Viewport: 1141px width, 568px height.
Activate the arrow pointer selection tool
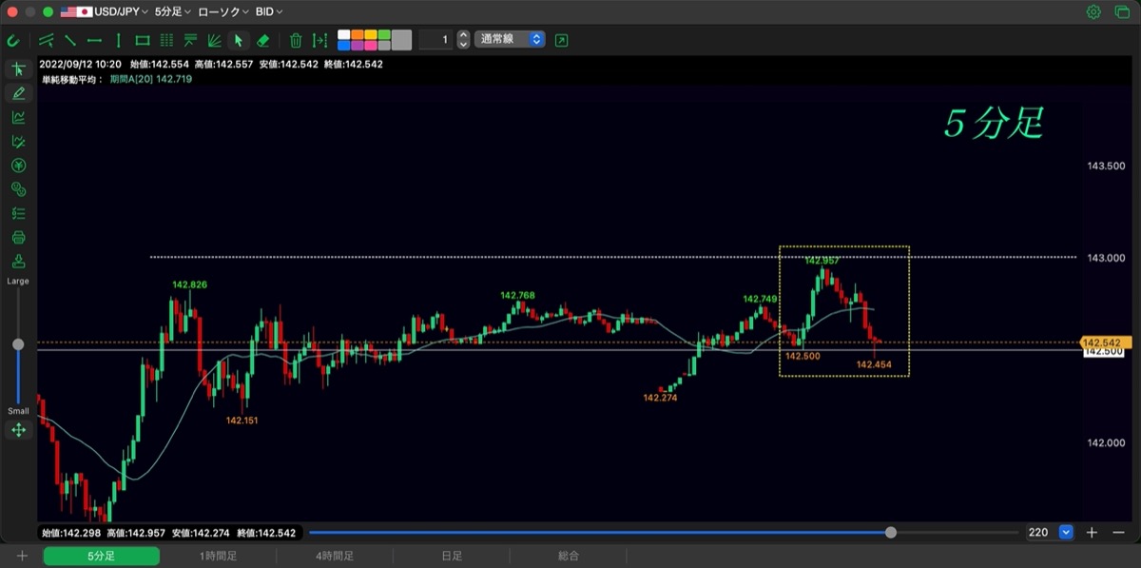239,40
